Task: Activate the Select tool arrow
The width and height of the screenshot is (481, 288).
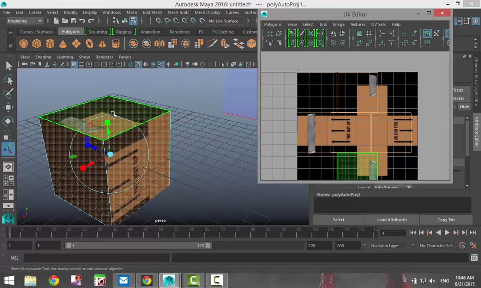Action: click(x=8, y=66)
